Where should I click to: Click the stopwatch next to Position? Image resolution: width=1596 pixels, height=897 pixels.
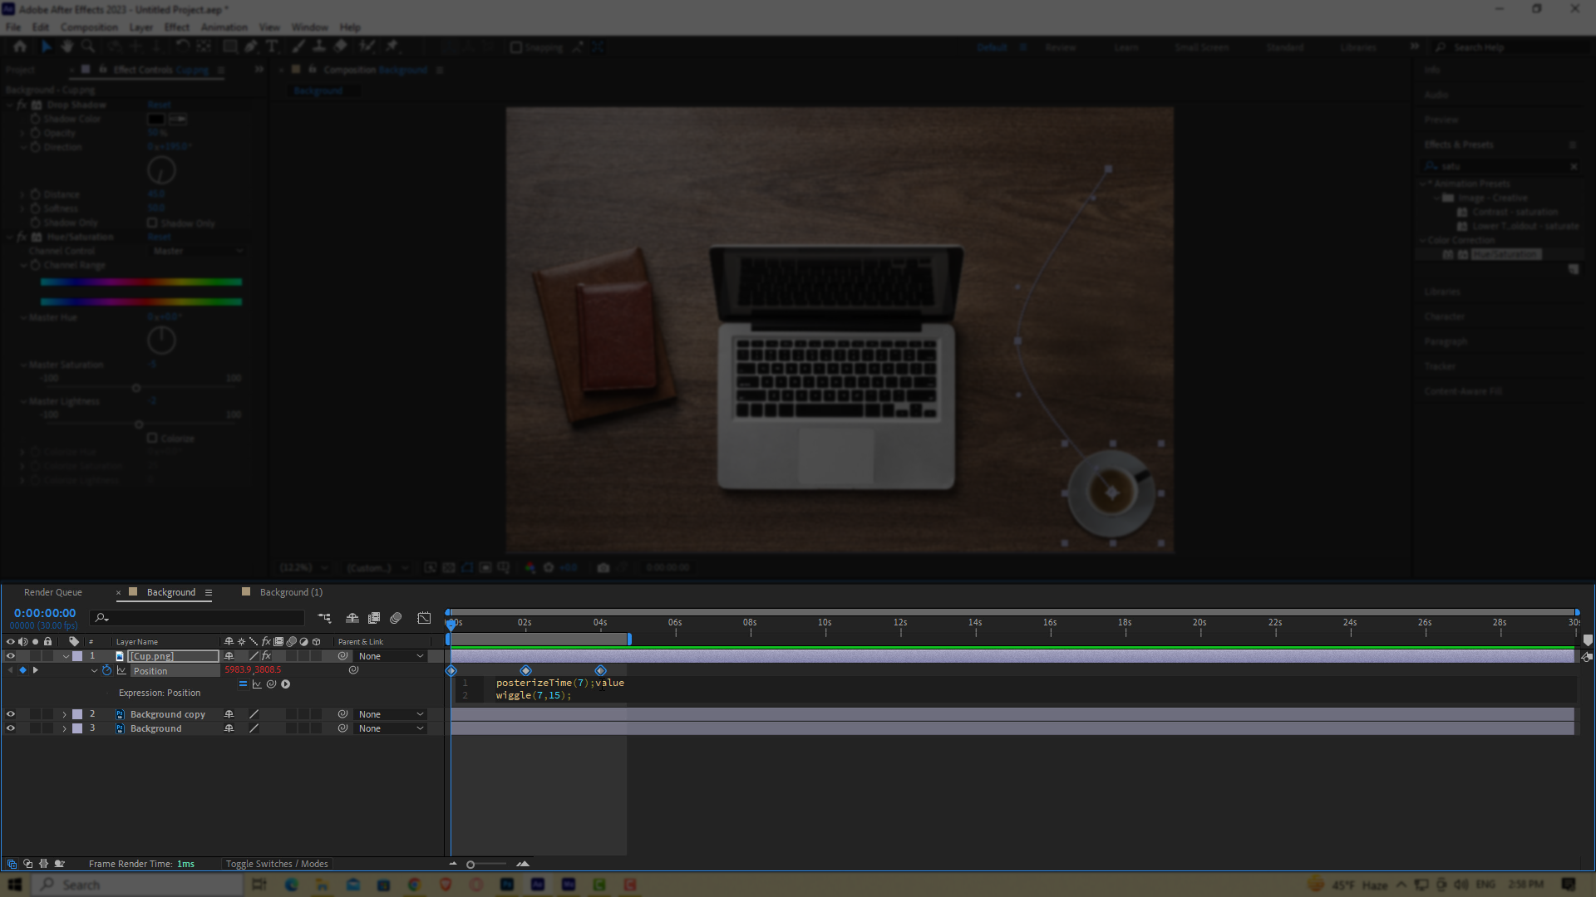pos(106,670)
